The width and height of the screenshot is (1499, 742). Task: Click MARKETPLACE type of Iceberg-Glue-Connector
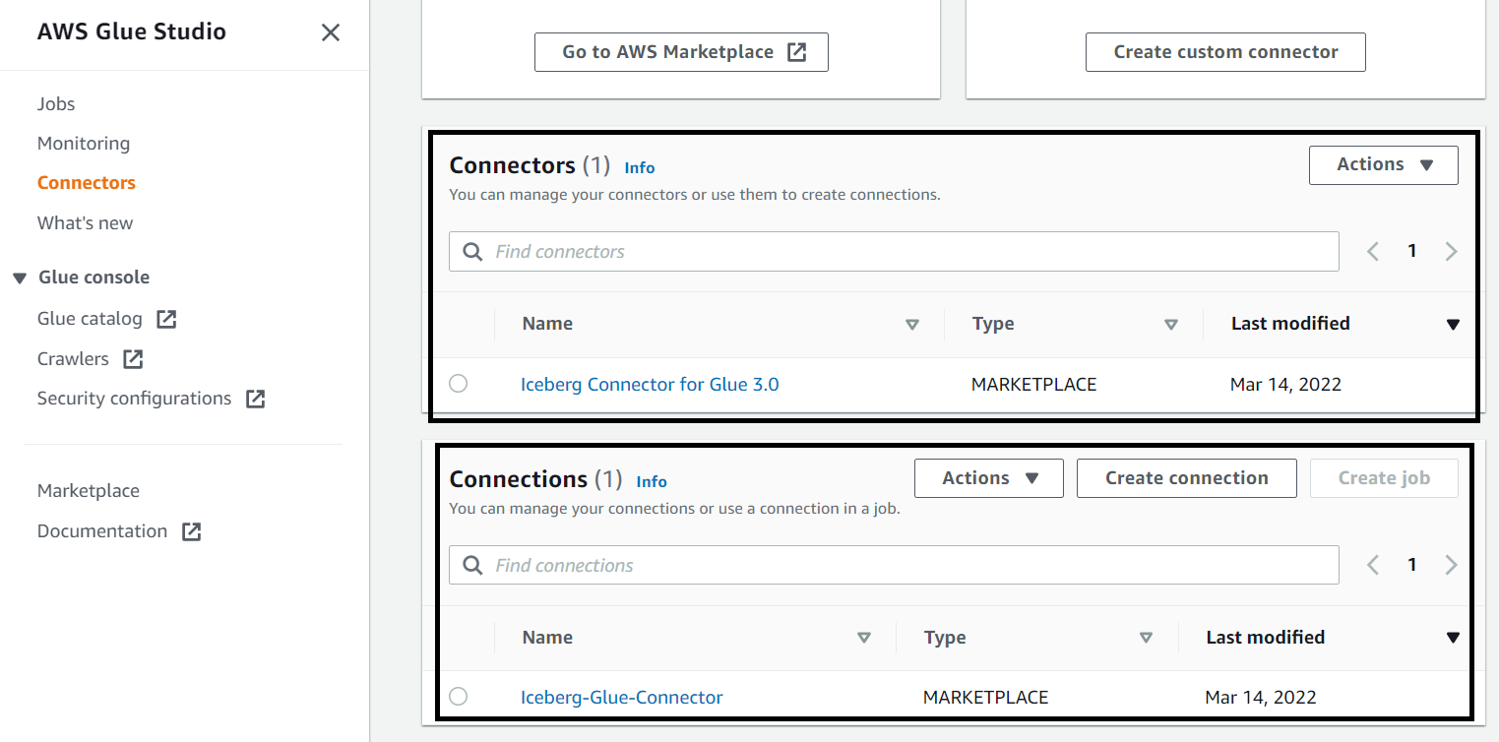[x=986, y=698]
